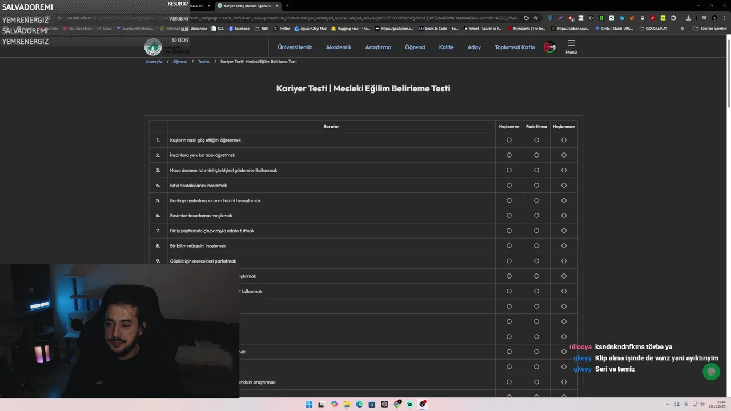
Task: Open Microsoft Store from the taskbar
Action: point(372,404)
